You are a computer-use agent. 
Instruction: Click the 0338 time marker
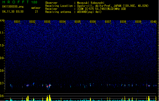pyautogui.click(x=123, y=22)
